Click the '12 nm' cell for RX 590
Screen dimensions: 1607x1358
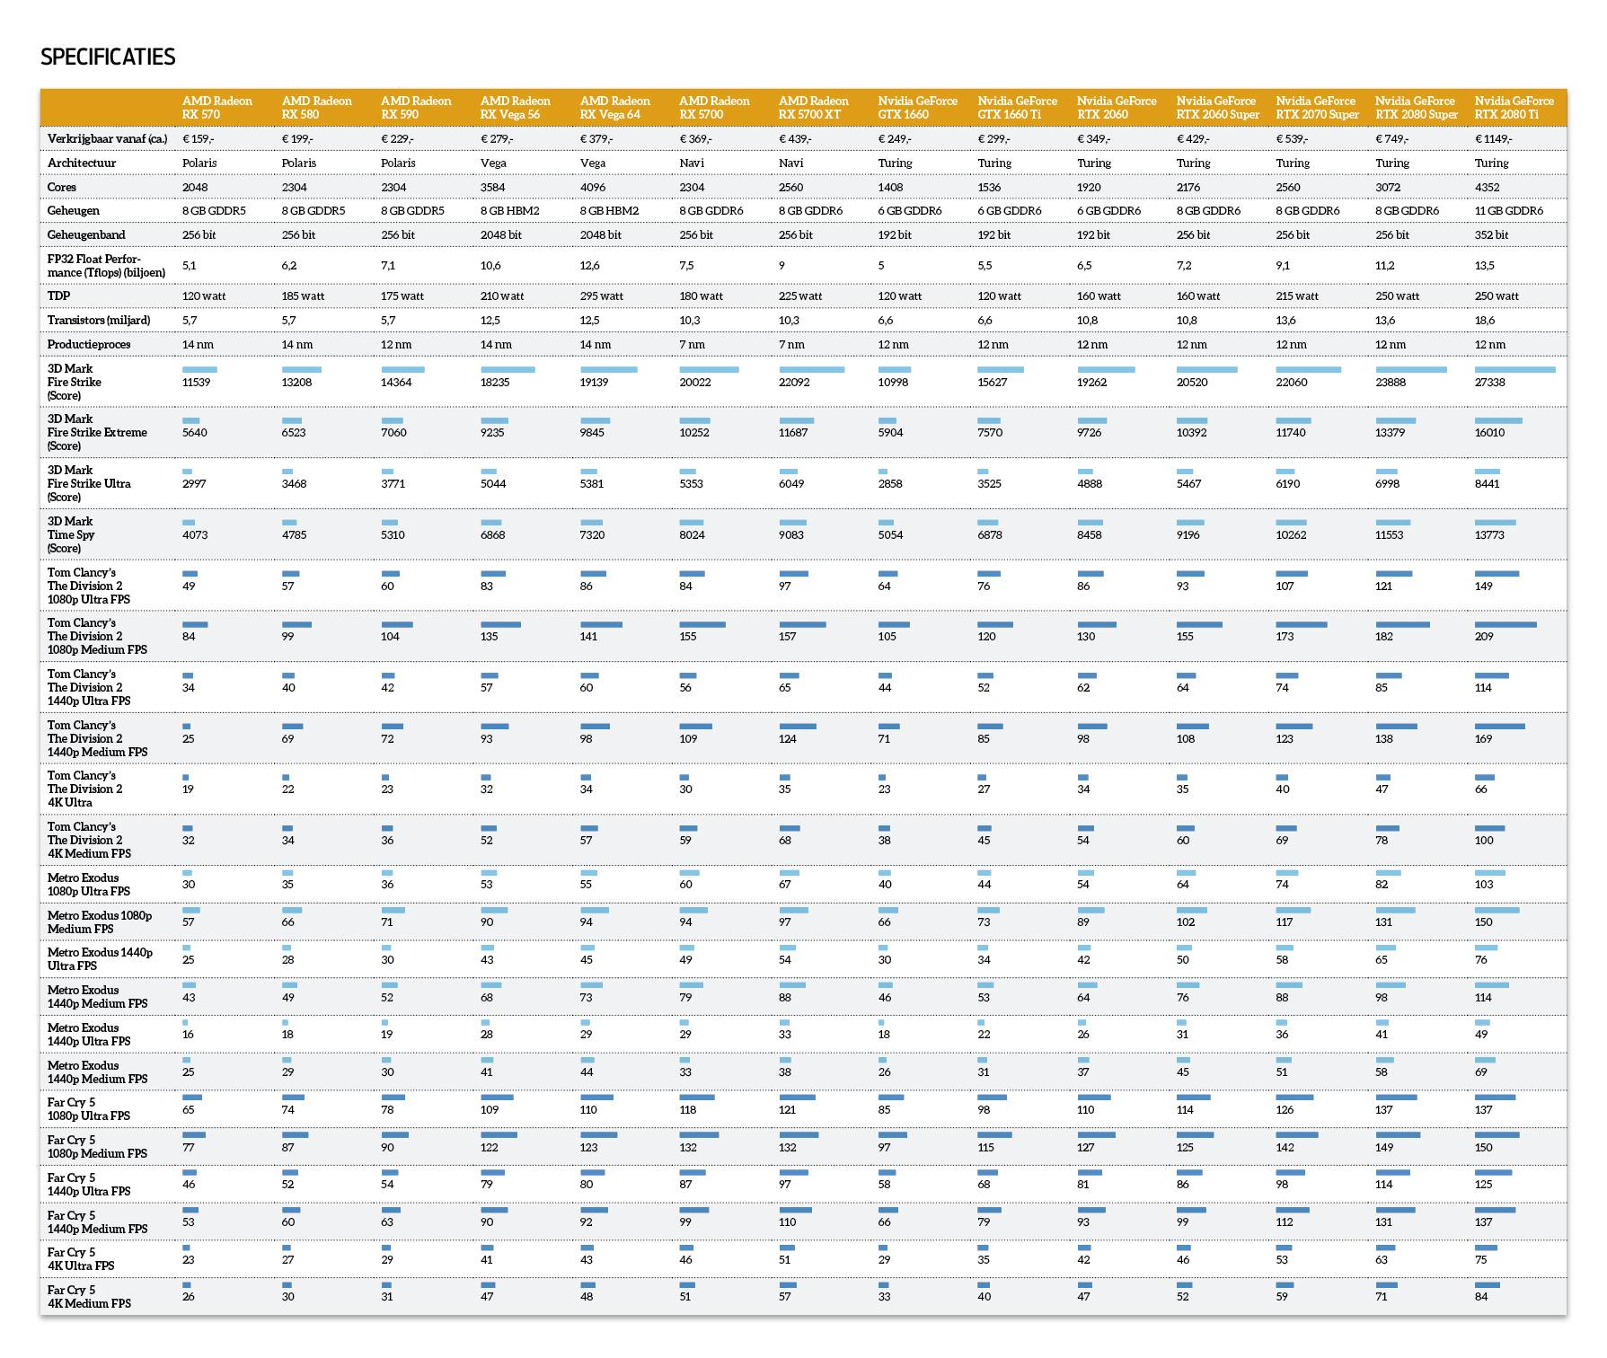pos(396,345)
